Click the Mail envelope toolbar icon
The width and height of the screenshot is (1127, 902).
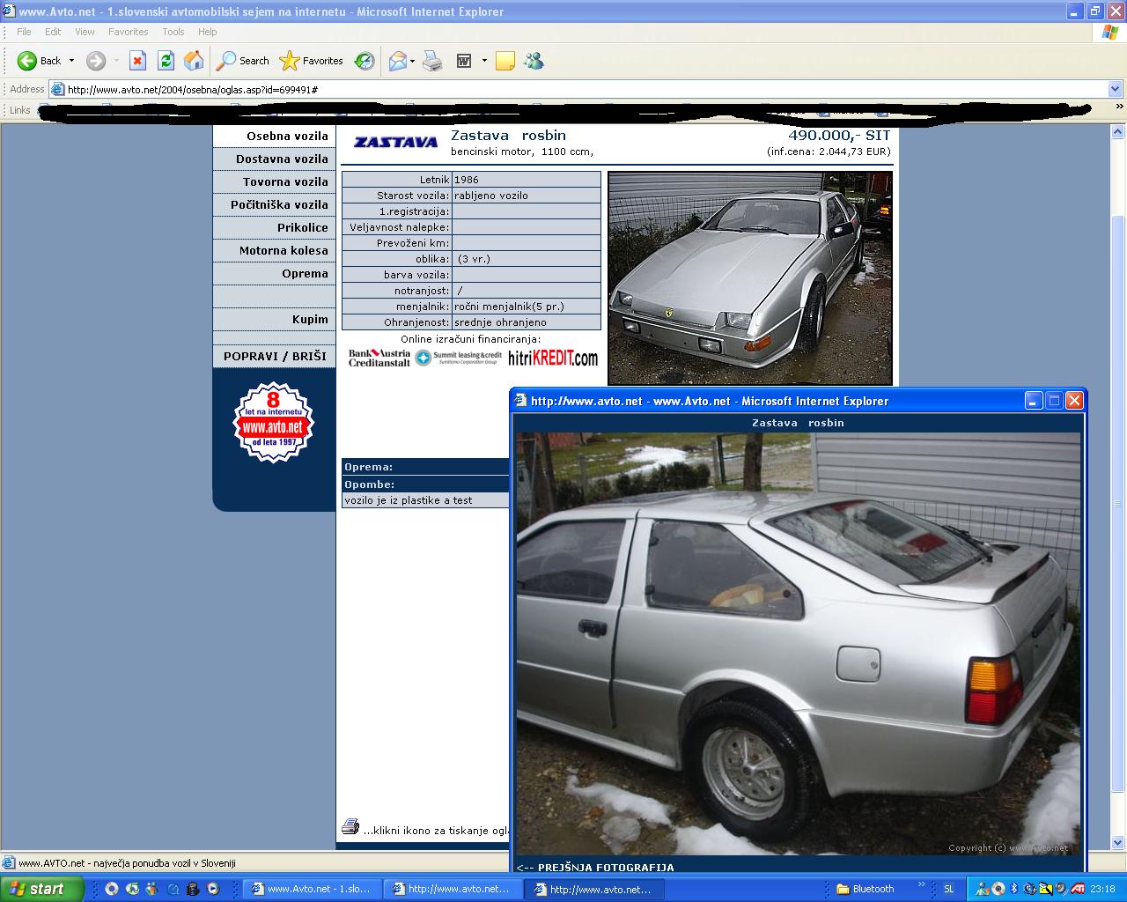(397, 61)
